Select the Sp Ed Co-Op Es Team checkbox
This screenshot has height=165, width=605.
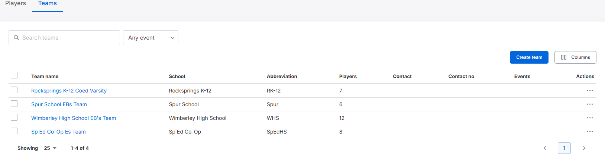click(14, 131)
